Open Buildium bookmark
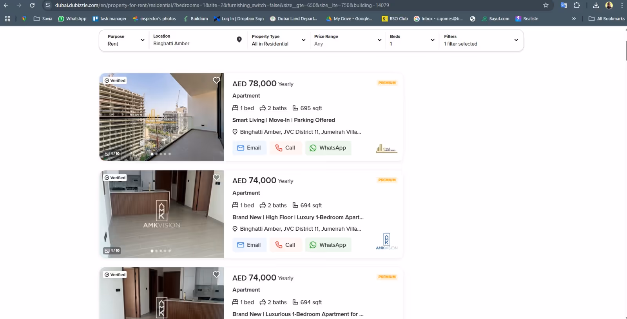 point(195,18)
